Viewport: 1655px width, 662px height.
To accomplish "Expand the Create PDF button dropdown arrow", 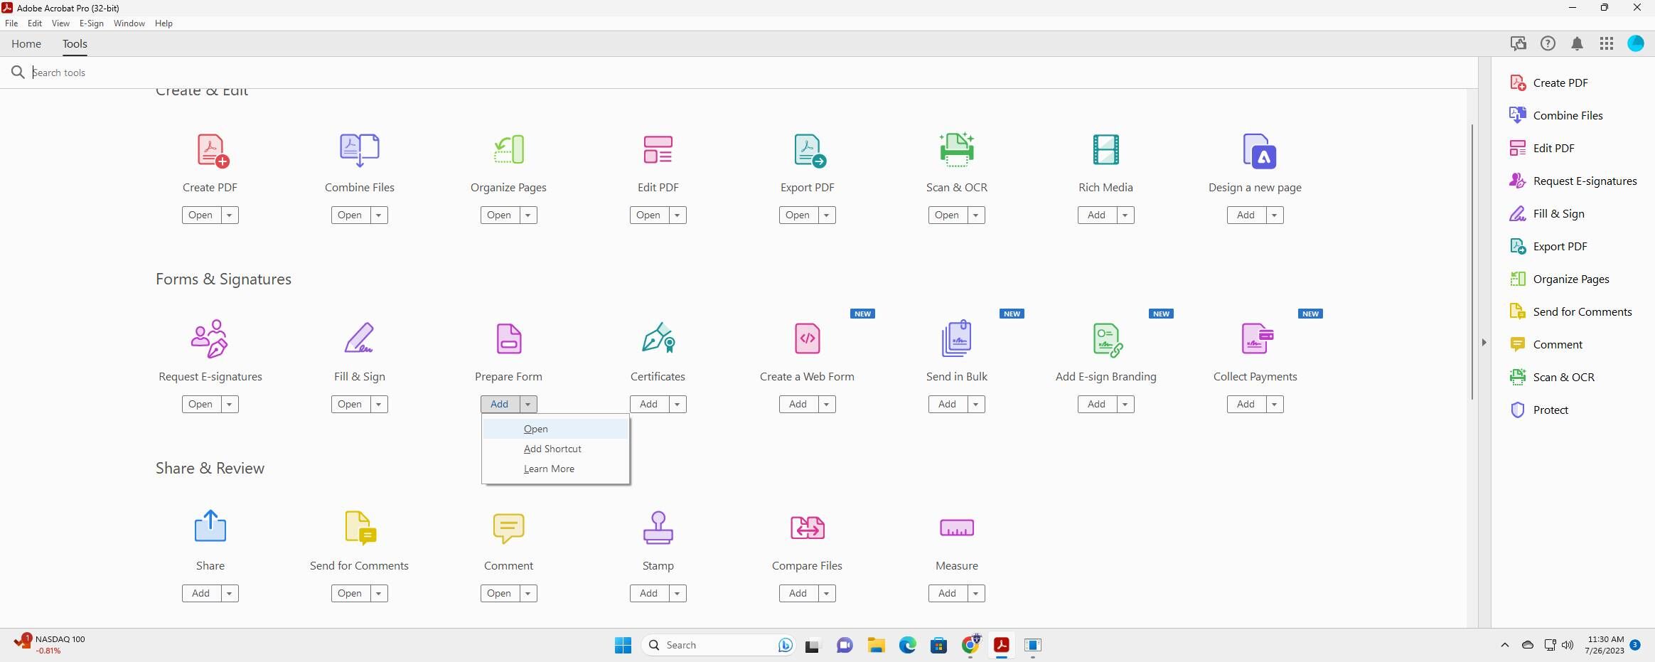I will click(229, 215).
